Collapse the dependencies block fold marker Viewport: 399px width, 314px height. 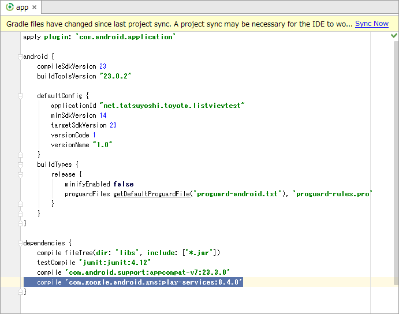tap(20, 243)
